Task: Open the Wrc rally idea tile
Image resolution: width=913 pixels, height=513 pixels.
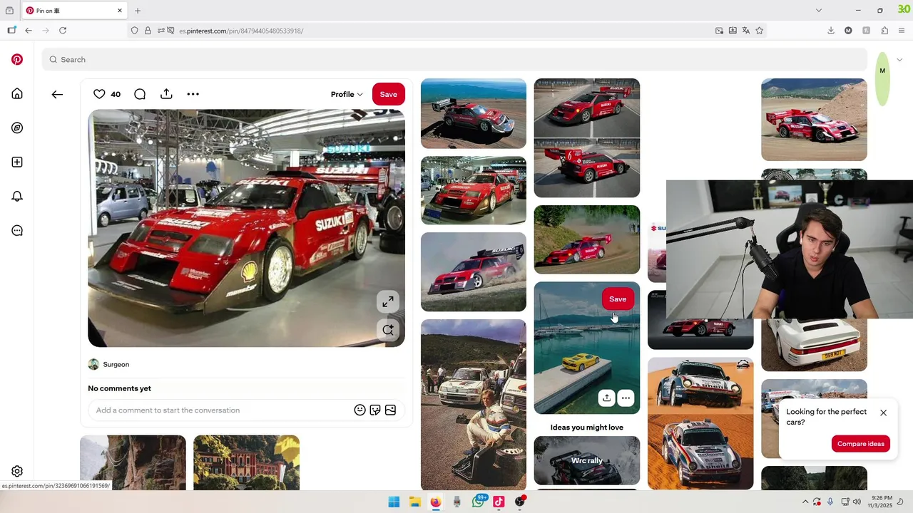Action: click(x=587, y=461)
